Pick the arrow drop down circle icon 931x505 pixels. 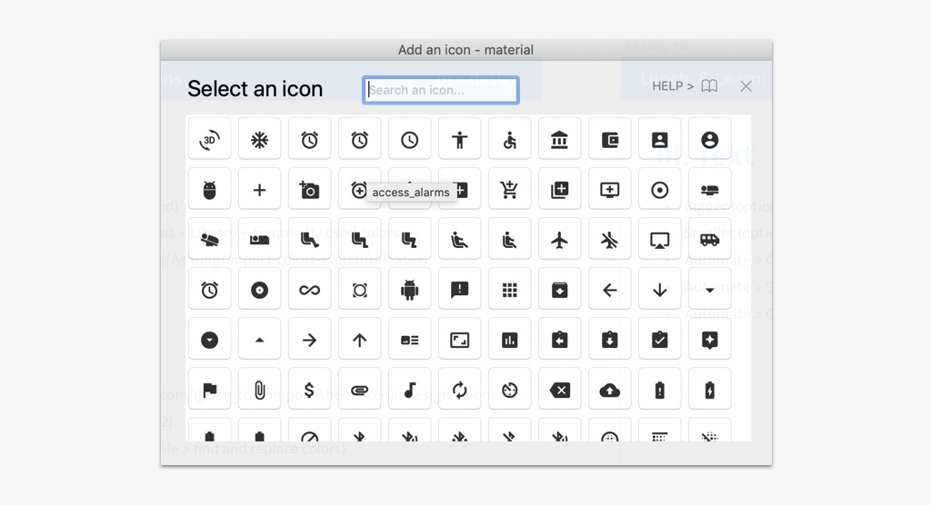[210, 340]
